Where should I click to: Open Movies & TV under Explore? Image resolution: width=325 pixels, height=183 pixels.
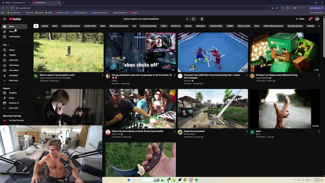click(x=14, y=103)
